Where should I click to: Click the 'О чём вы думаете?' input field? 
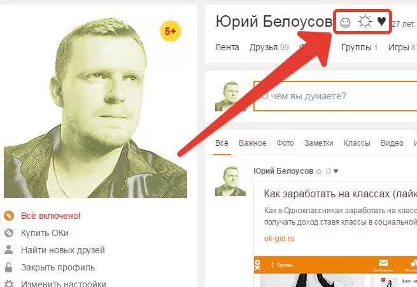(335, 96)
